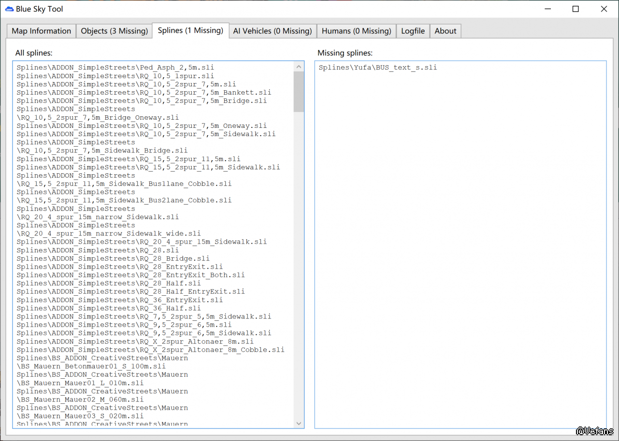Click the Blue Sky Tool cloud icon
Viewport: 619px width, 441px height.
(9, 9)
